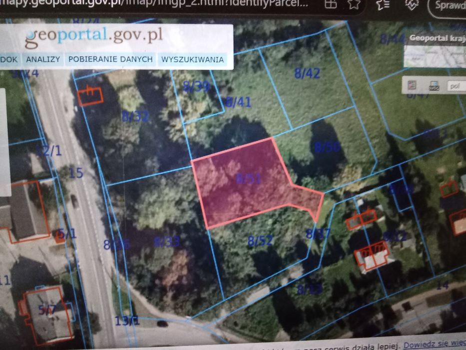Click parcel label 12/1
Screen dimensions: 466x350
49,150
